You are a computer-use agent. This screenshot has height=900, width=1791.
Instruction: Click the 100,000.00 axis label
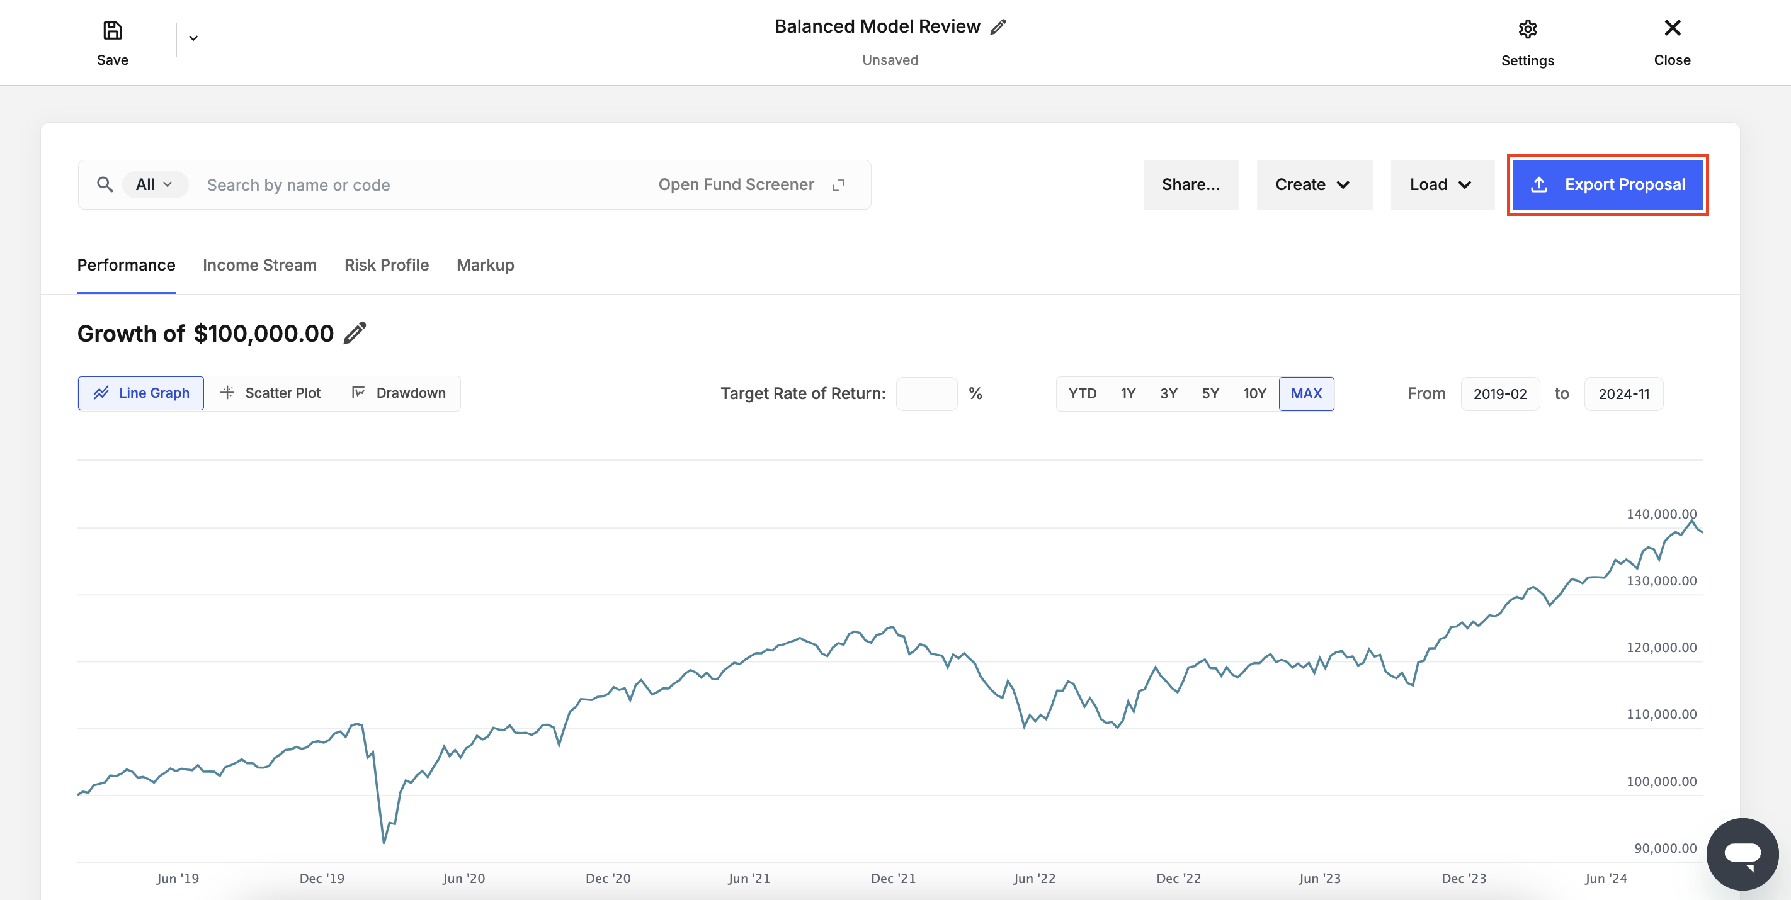(1661, 781)
